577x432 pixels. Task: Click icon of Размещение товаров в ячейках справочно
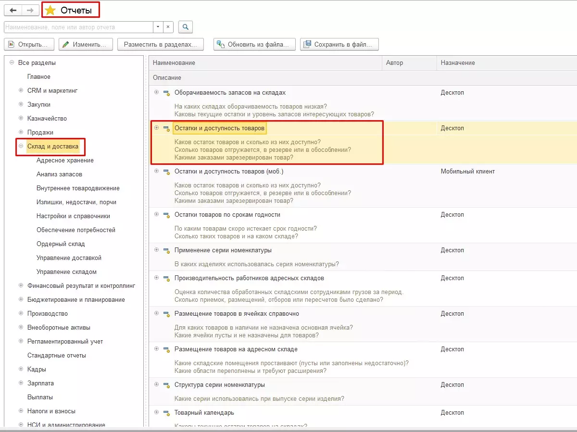(166, 314)
